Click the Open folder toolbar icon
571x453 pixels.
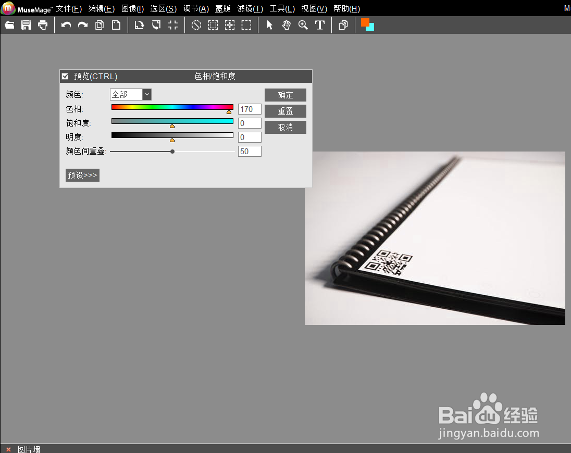point(9,25)
